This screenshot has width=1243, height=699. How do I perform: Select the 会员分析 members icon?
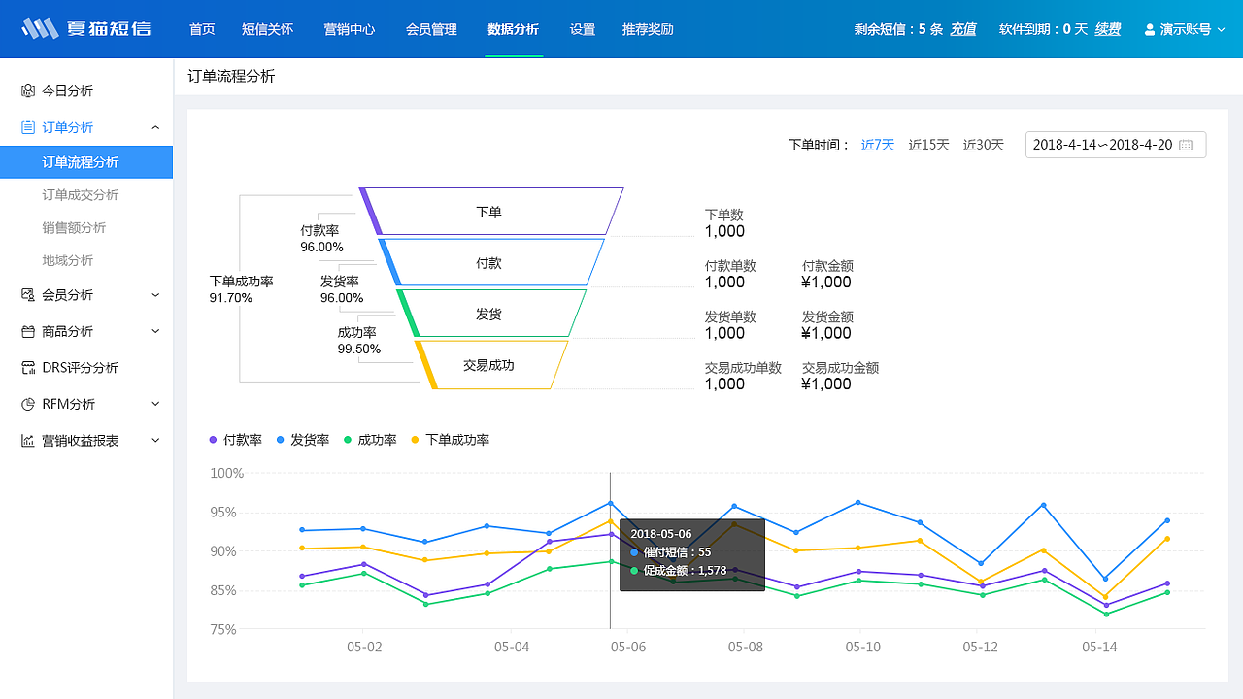pyautogui.click(x=29, y=294)
